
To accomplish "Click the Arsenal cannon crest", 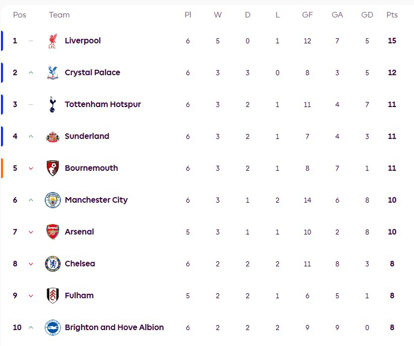I will [52, 232].
